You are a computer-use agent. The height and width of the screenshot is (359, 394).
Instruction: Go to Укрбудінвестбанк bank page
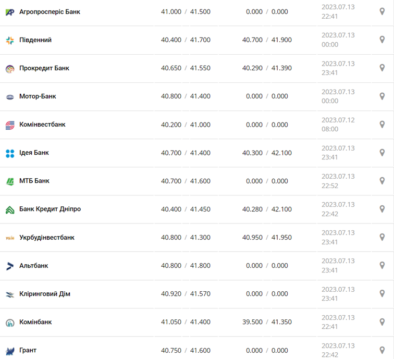point(47,238)
